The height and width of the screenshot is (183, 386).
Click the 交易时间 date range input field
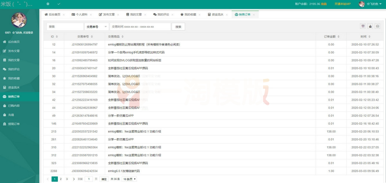click(140, 27)
